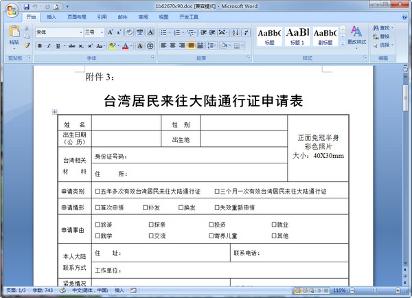Check the 首次申领 checkbox

click(98, 207)
